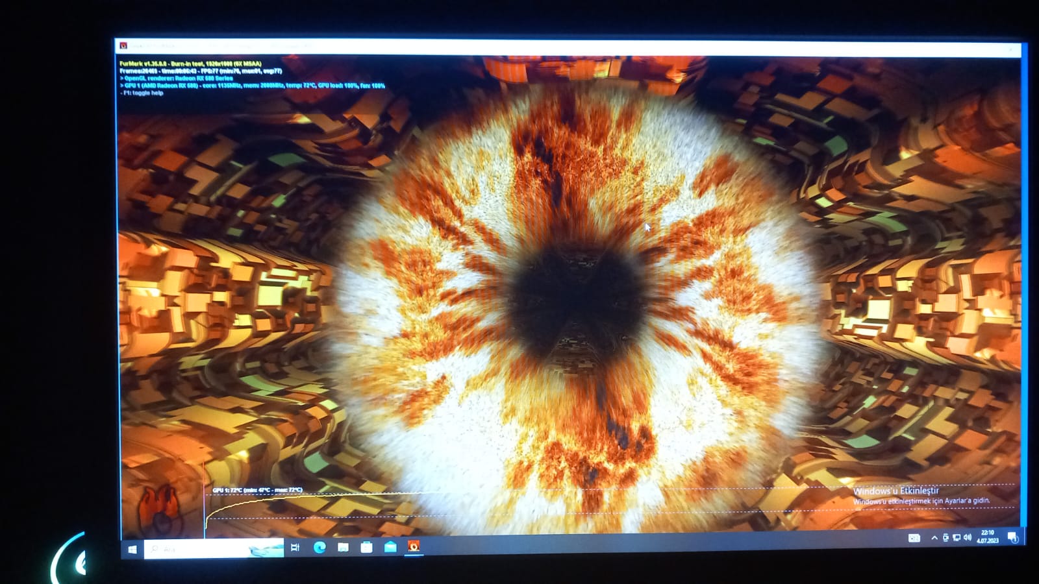Click the FurMark icon in the title bar
The height and width of the screenshot is (584, 1039).
tap(123, 46)
